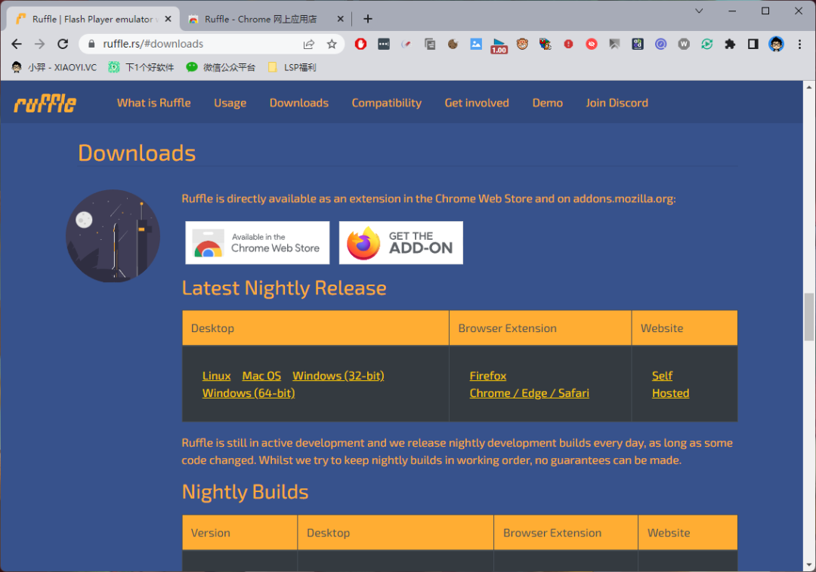The image size is (816, 572).
Task: Open the tab search dropdown chevron
Action: coord(699,11)
